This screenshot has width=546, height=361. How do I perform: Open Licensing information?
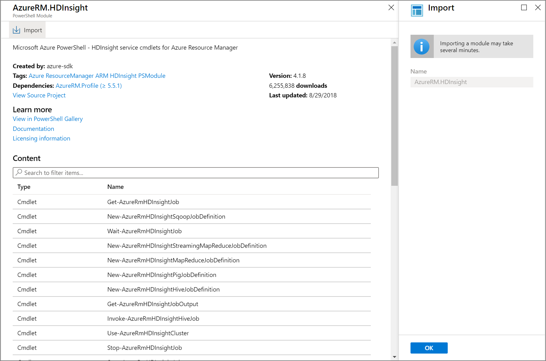[x=41, y=138]
